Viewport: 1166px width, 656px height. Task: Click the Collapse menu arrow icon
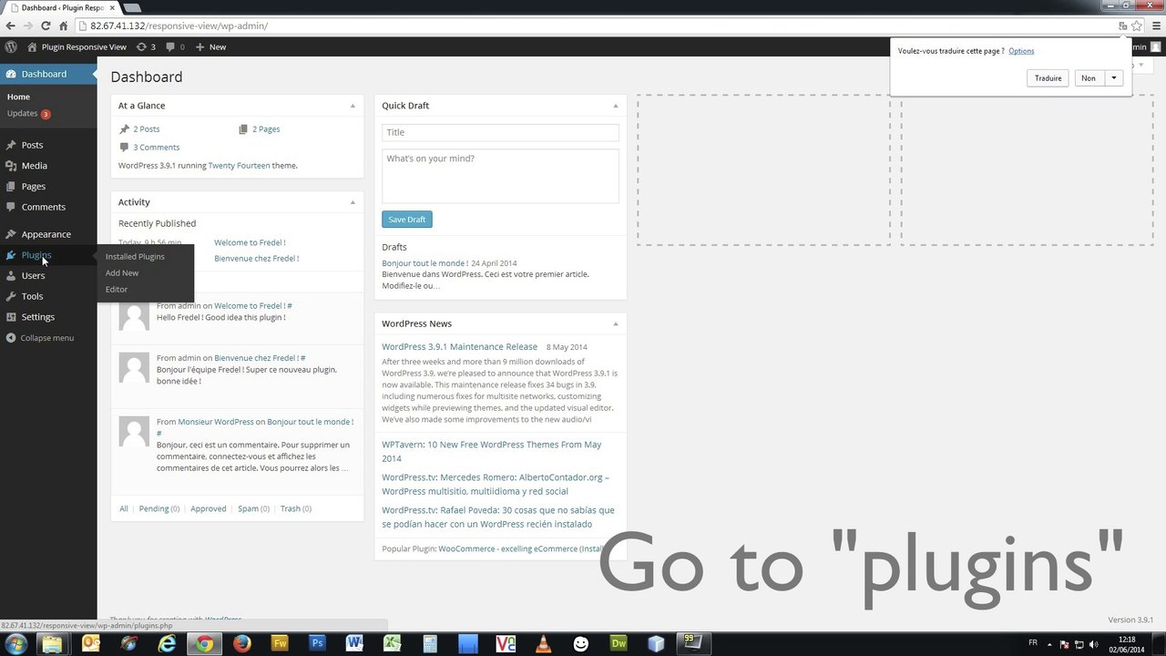[x=11, y=338]
